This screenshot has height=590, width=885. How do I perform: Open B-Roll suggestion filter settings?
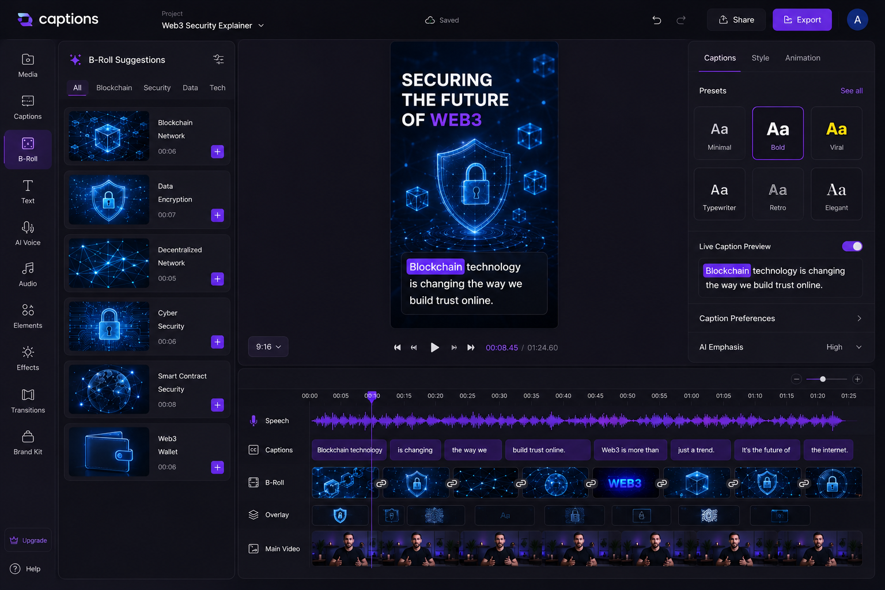tap(218, 59)
